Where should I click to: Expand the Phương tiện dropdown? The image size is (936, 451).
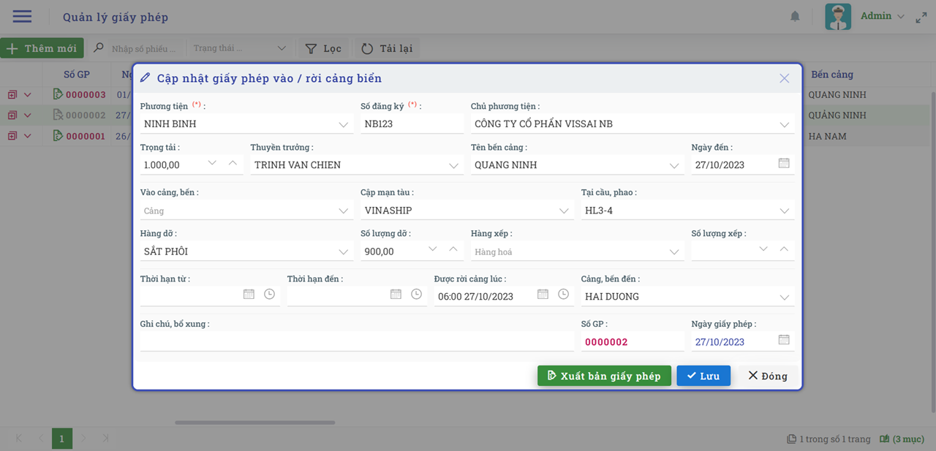tap(344, 124)
